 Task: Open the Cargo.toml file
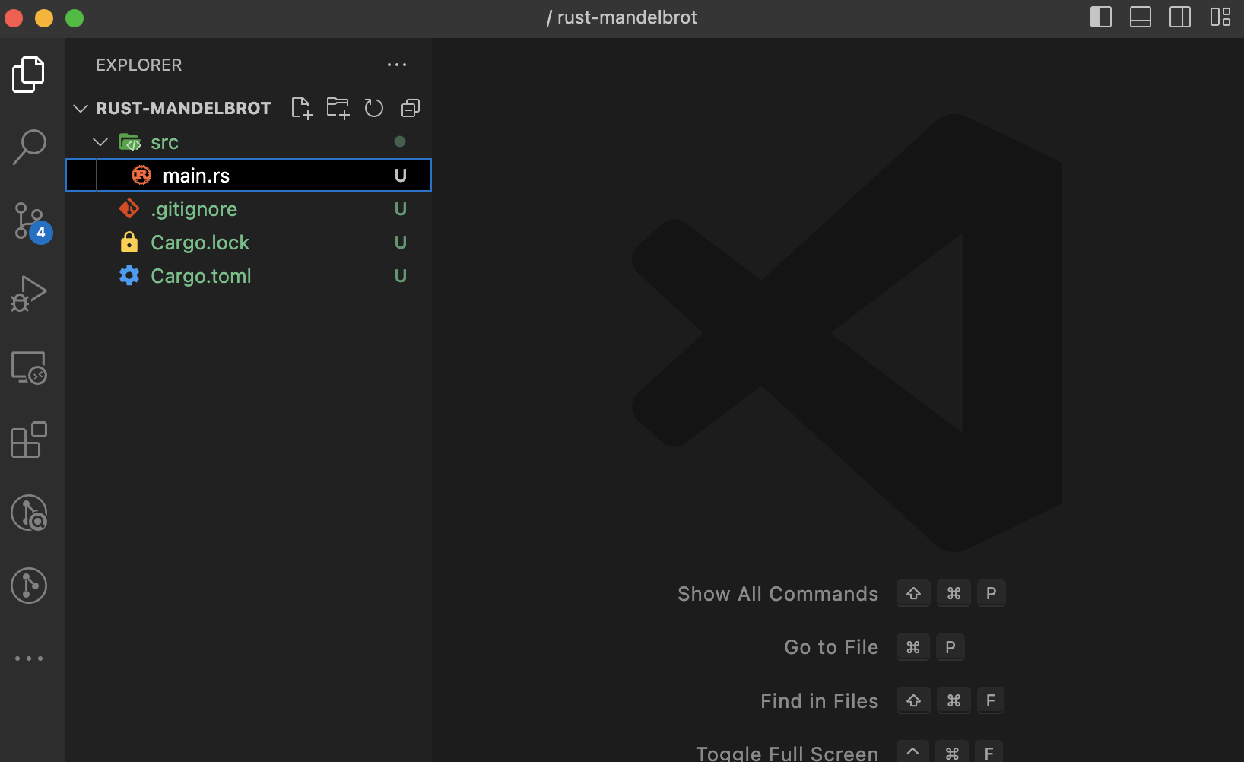click(x=248, y=276)
